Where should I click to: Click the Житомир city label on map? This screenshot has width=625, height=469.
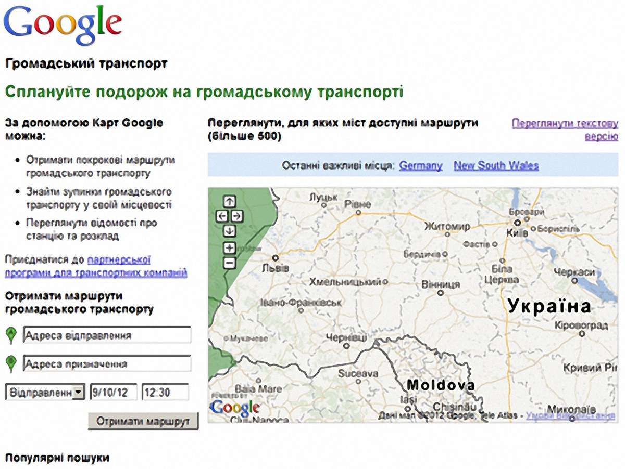coord(447,227)
